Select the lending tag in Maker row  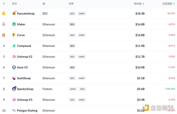tap(72, 24)
